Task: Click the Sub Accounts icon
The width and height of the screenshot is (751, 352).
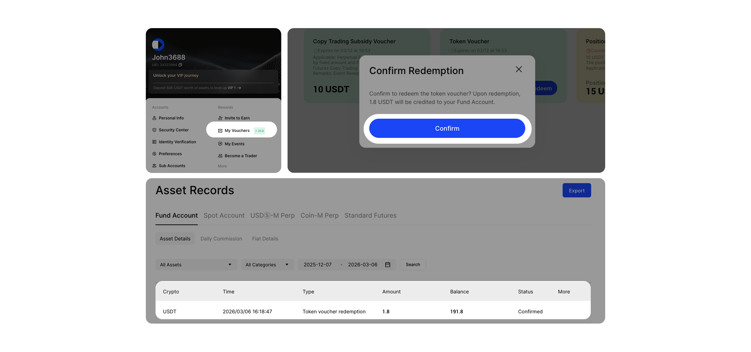Action: pyautogui.click(x=154, y=166)
